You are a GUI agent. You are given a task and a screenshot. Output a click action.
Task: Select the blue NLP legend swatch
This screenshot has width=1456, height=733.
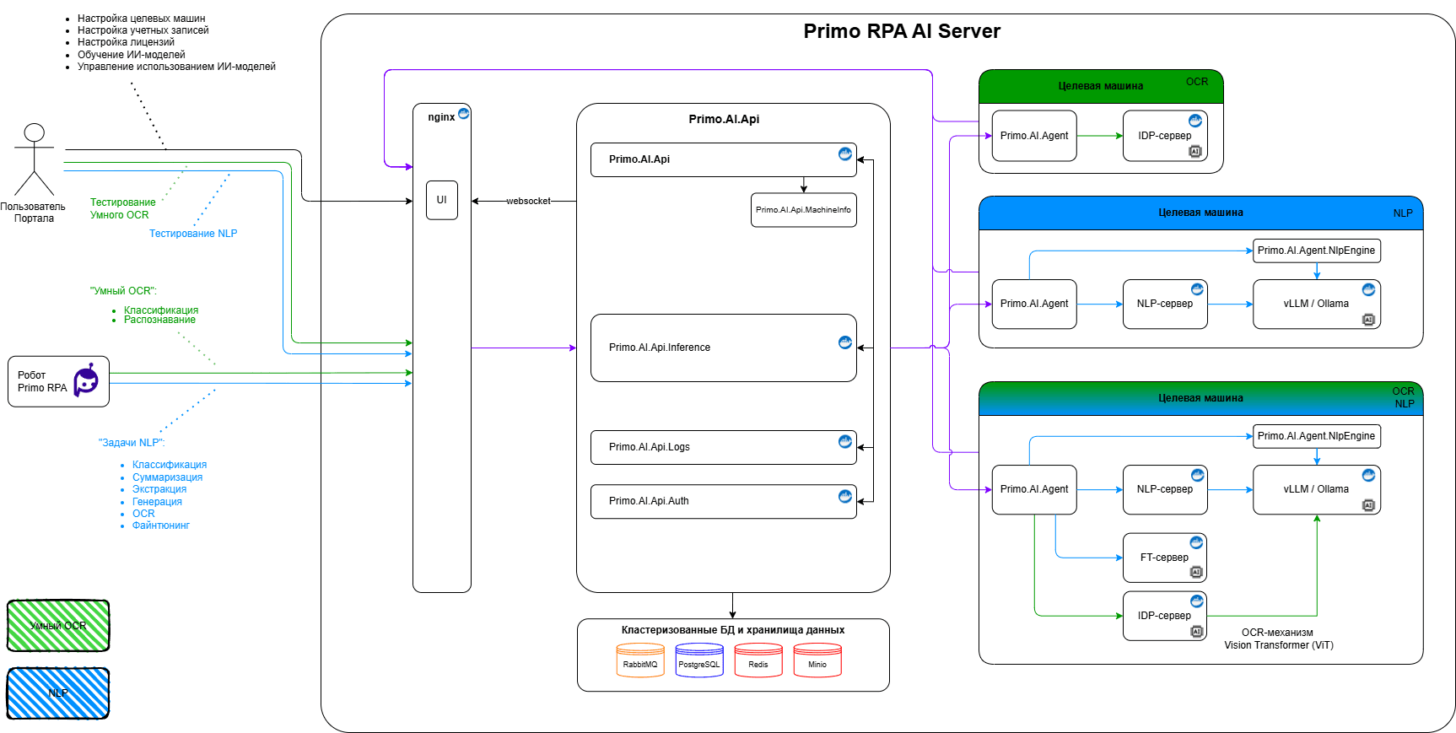(x=58, y=693)
